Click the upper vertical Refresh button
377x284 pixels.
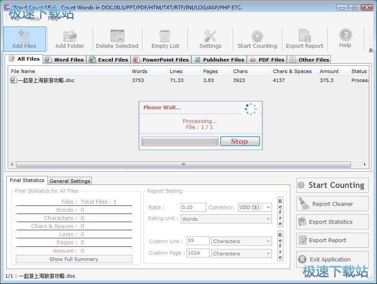(281, 212)
